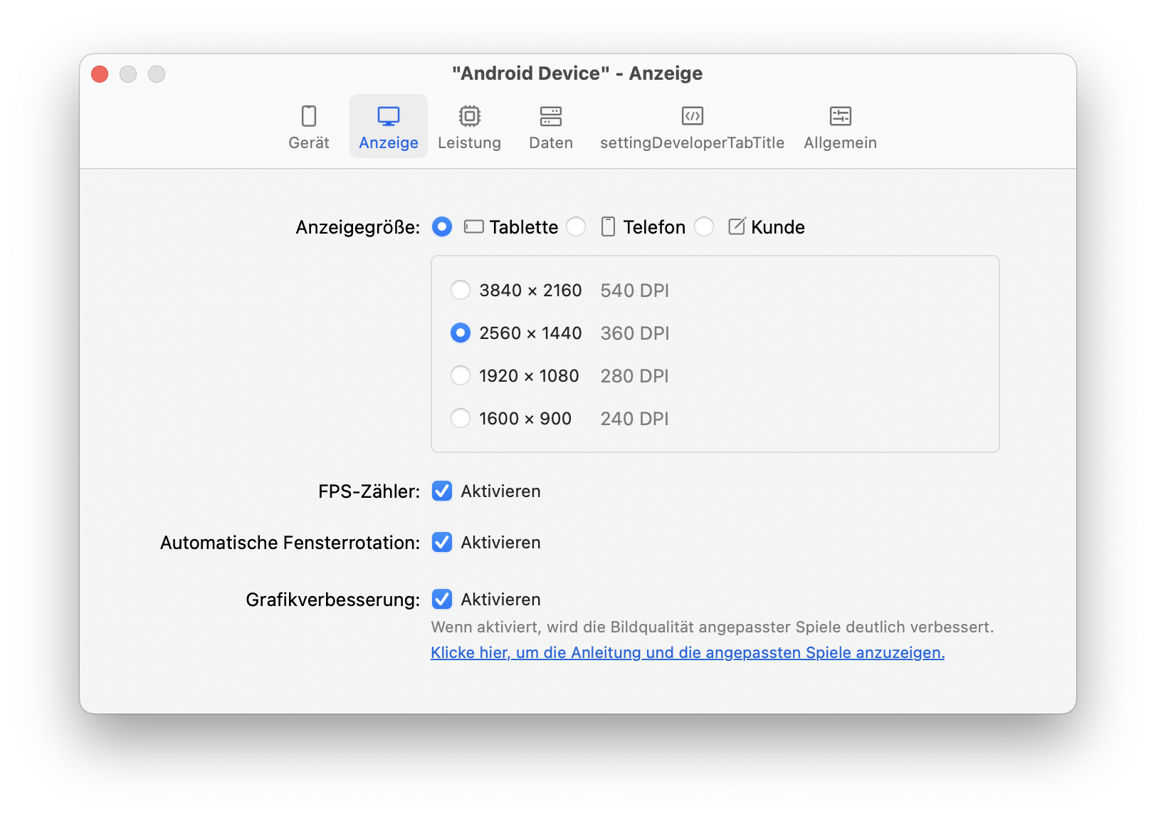This screenshot has height=819, width=1156.
Task: Click the Leistung processor chip icon
Action: [469, 116]
